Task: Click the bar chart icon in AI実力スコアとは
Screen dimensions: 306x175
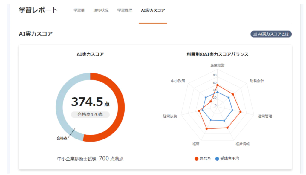Action: tap(255, 34)
